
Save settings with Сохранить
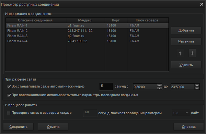19,127
